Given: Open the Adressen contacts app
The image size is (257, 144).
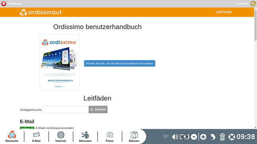Looking at the screenshot, I should pyautogui.click(x=85, y=137).
